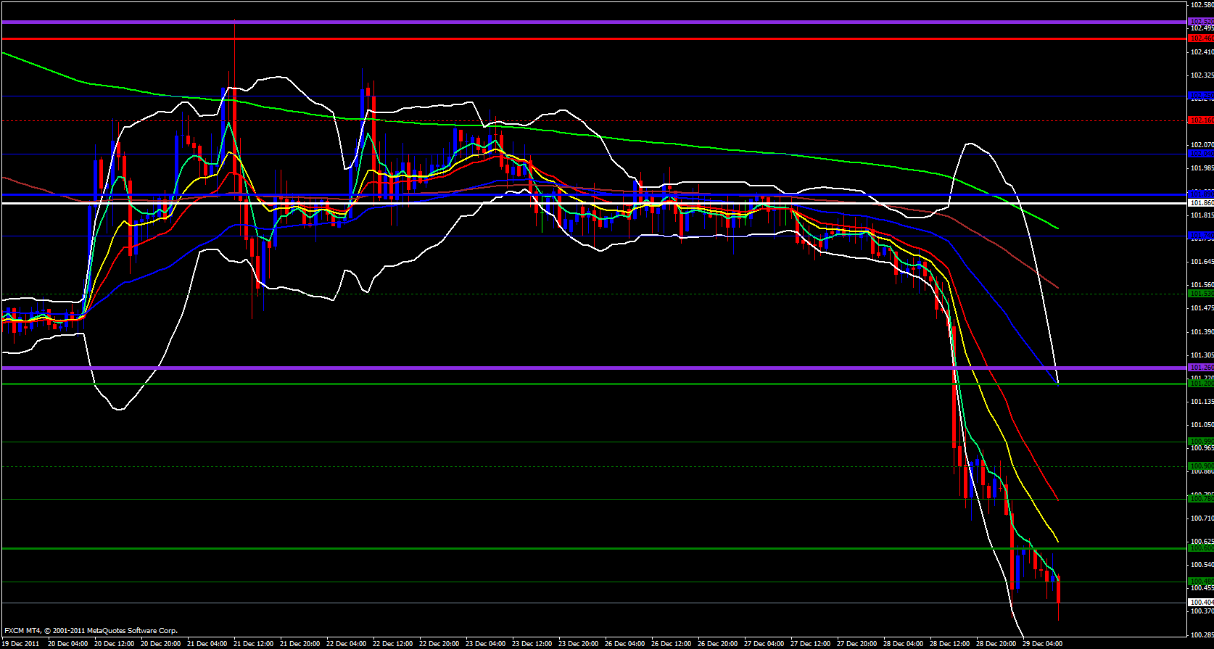The height and width of the screenshot is (649, 1214).
Task: Select the green 100.780 price label
Action: (x=1201, y=499)
